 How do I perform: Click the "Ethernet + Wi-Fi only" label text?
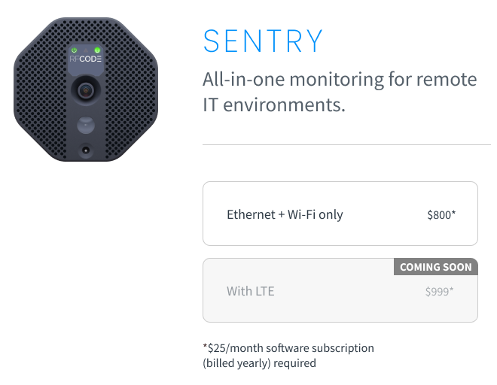[x=285, y=214]
